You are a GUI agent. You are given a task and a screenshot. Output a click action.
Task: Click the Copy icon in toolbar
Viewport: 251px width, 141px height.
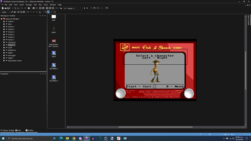(15, 8)
